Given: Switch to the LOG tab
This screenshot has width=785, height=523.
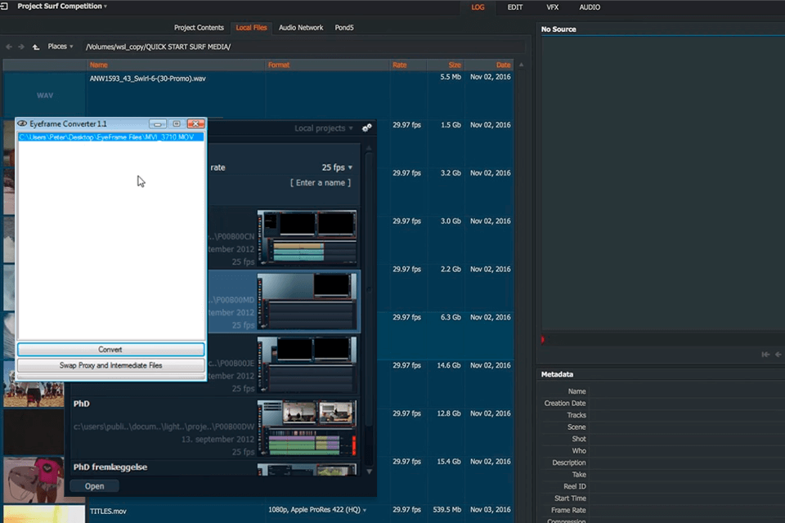Looking at the screenshot, I should tap(478, 7).
